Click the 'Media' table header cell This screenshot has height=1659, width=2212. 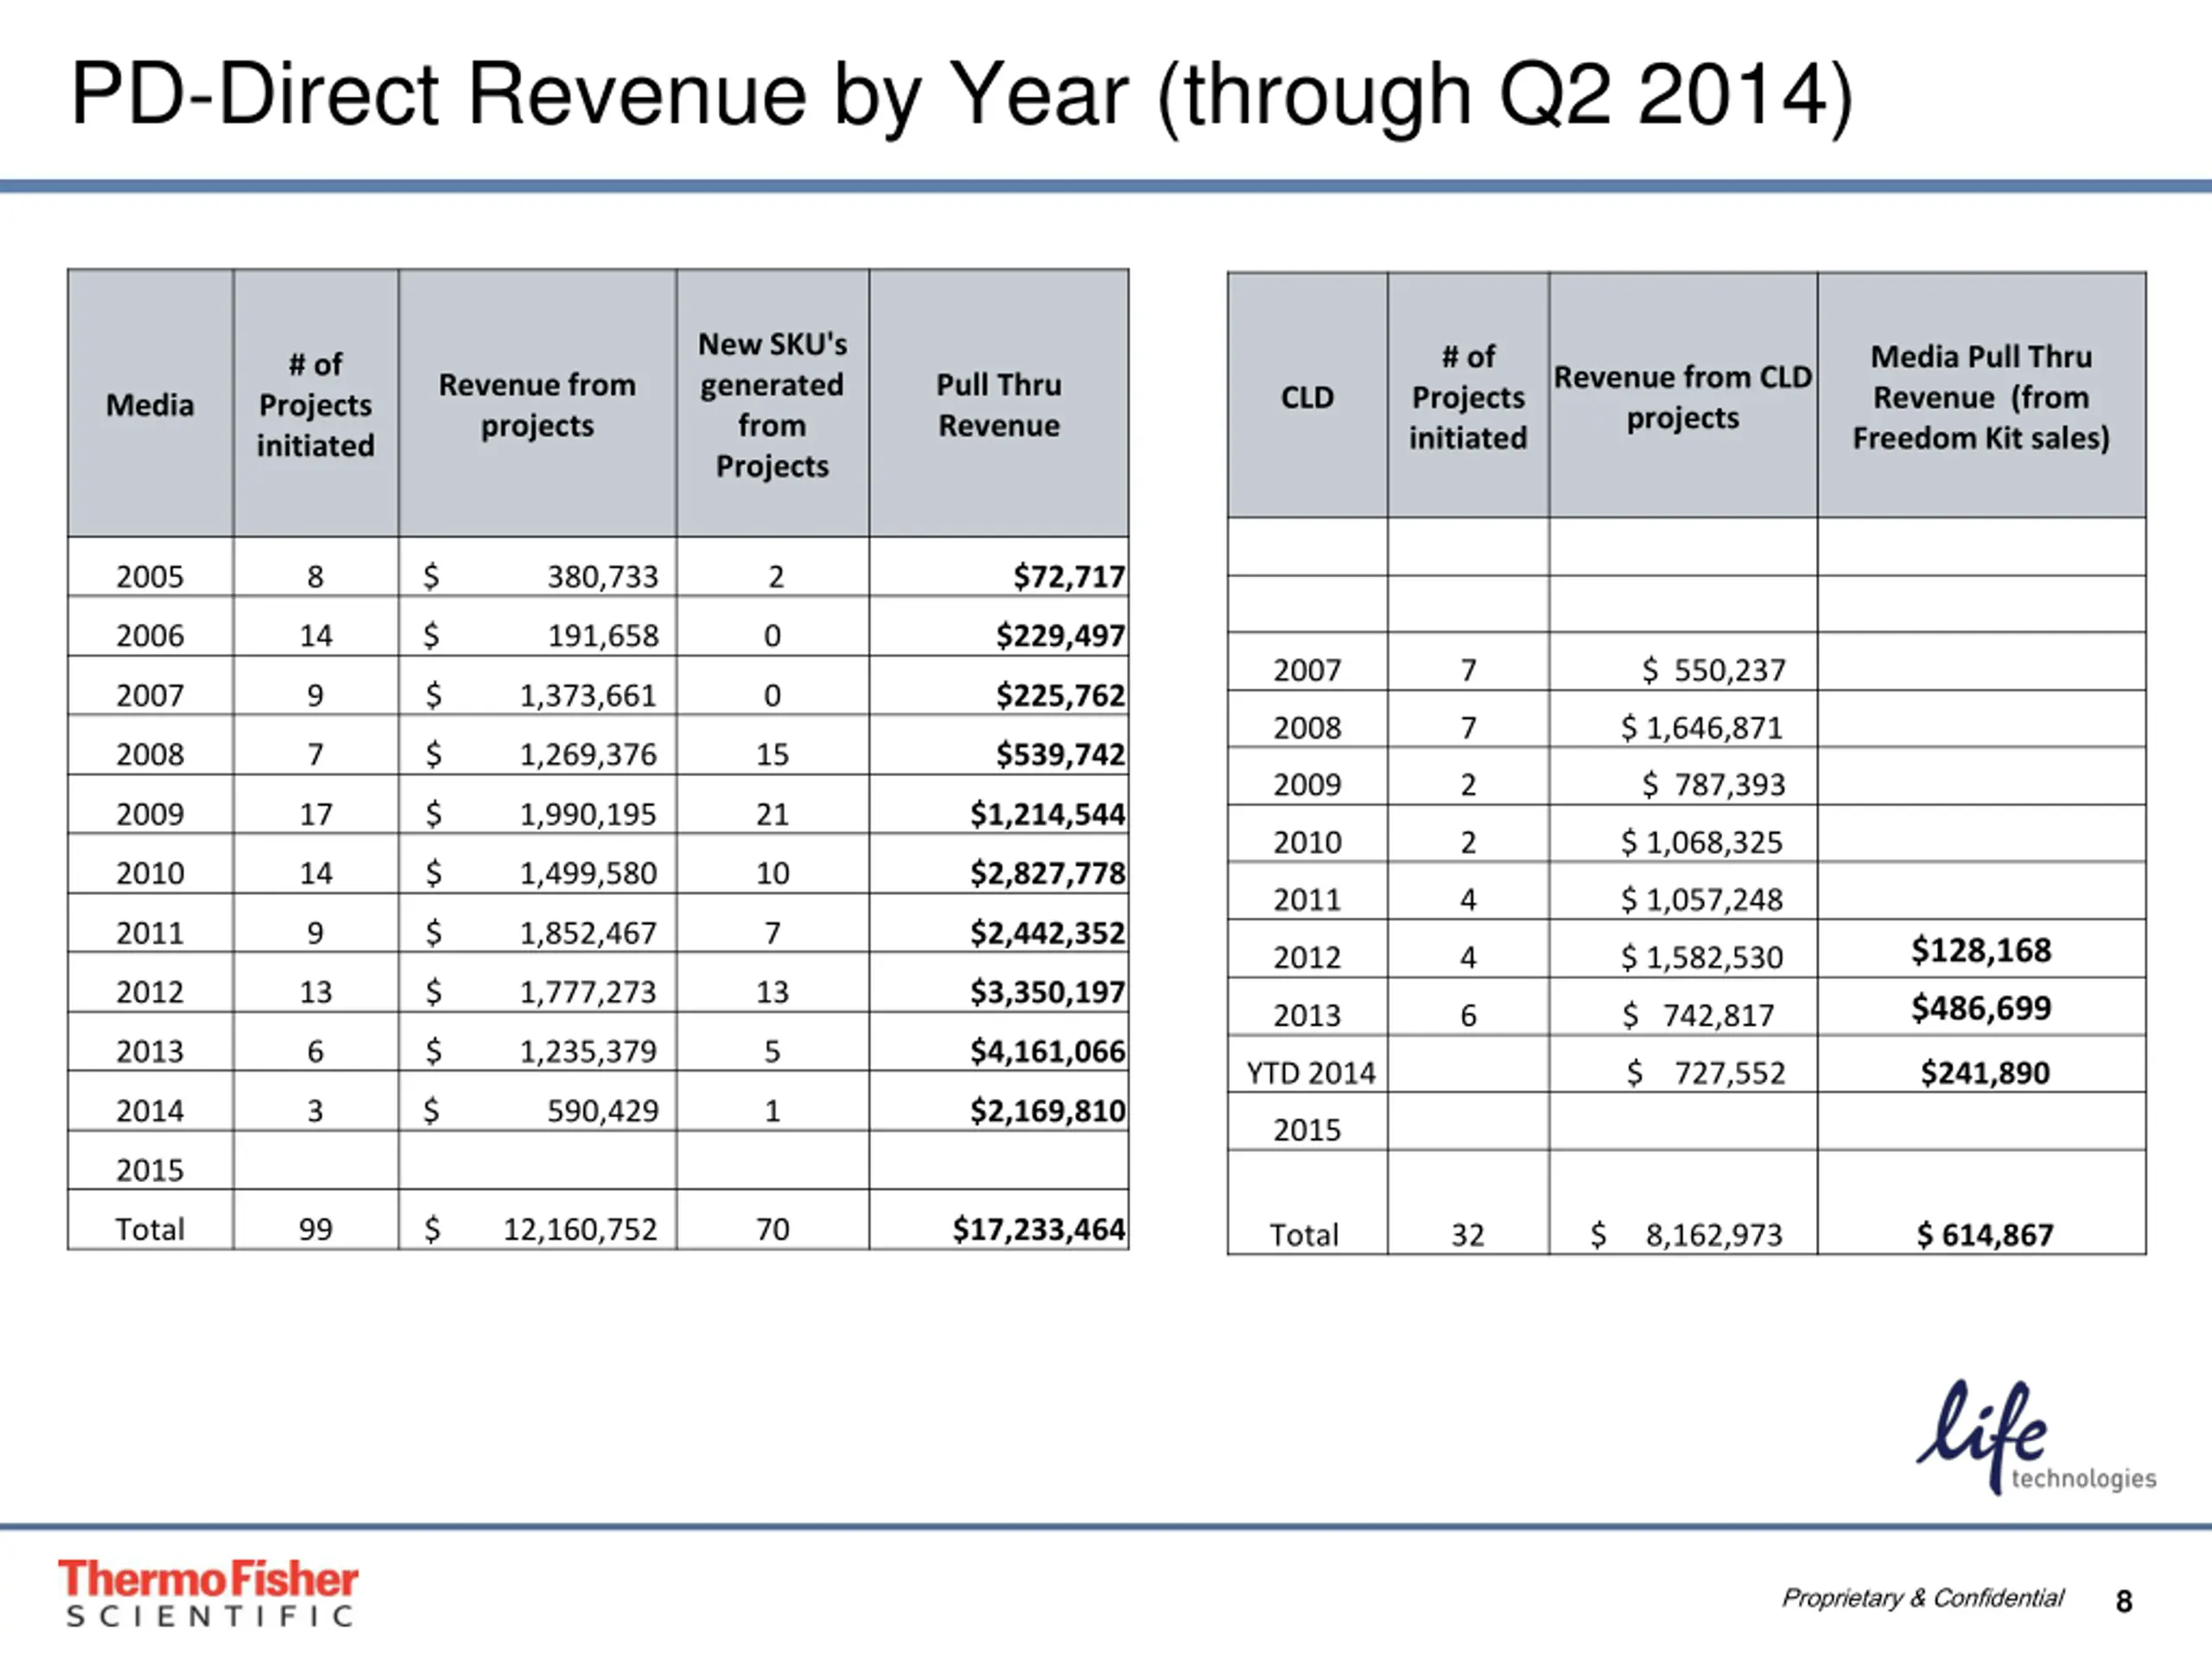(x=150, y=404)
